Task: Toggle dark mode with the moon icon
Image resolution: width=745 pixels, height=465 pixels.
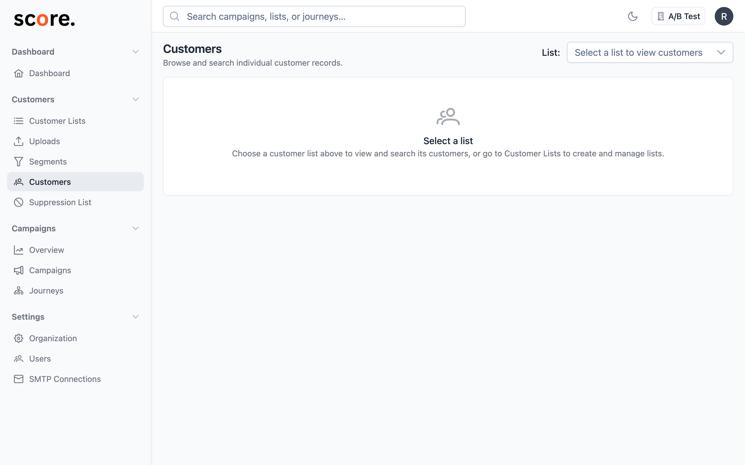Action: pyautogui.click(x=633, y=16)
